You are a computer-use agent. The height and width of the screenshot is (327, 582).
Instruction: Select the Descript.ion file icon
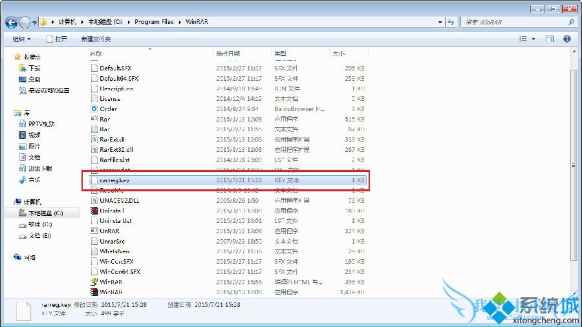pyautogui.click(x=94, y=89)
